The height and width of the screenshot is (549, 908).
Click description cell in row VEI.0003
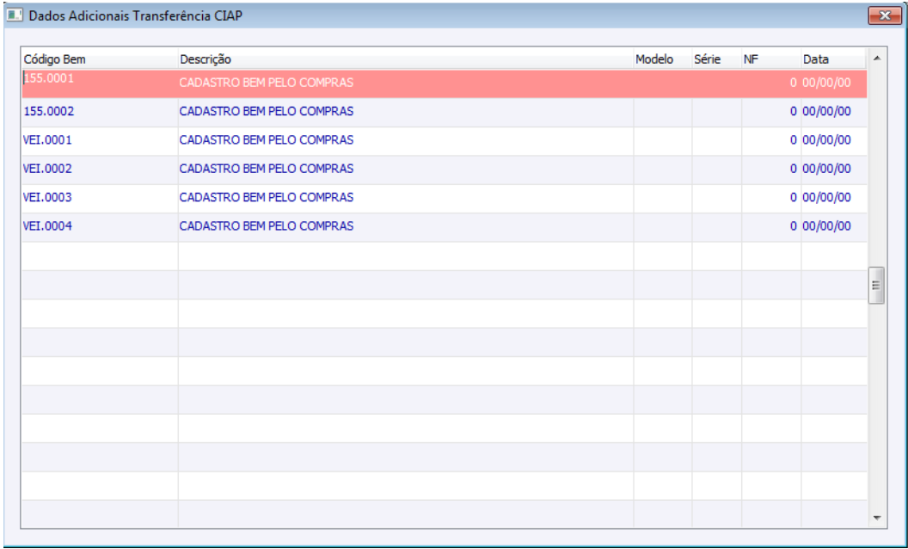[x=406, y=198]
